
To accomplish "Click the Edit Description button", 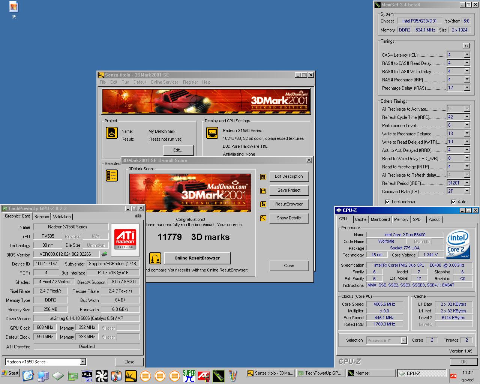I will coord(289,177).
